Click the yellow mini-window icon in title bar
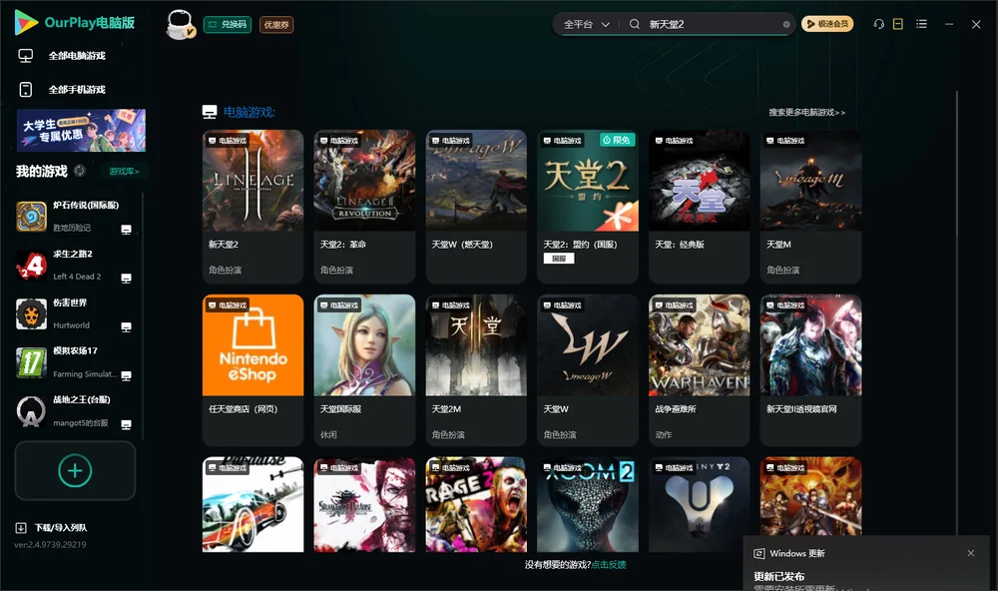 [x=898, y=24]
